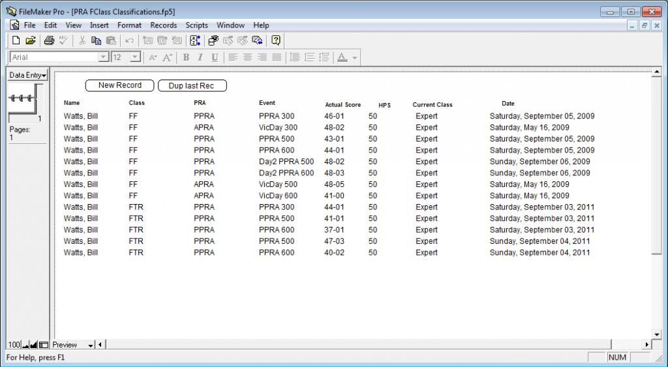Click the Print icon in the toolbar

(49, 40)
